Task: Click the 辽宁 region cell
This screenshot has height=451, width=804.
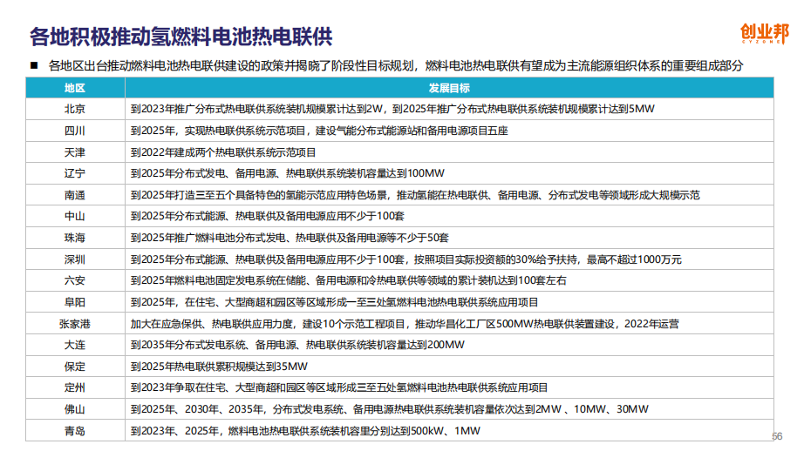Action: point(75,173)
